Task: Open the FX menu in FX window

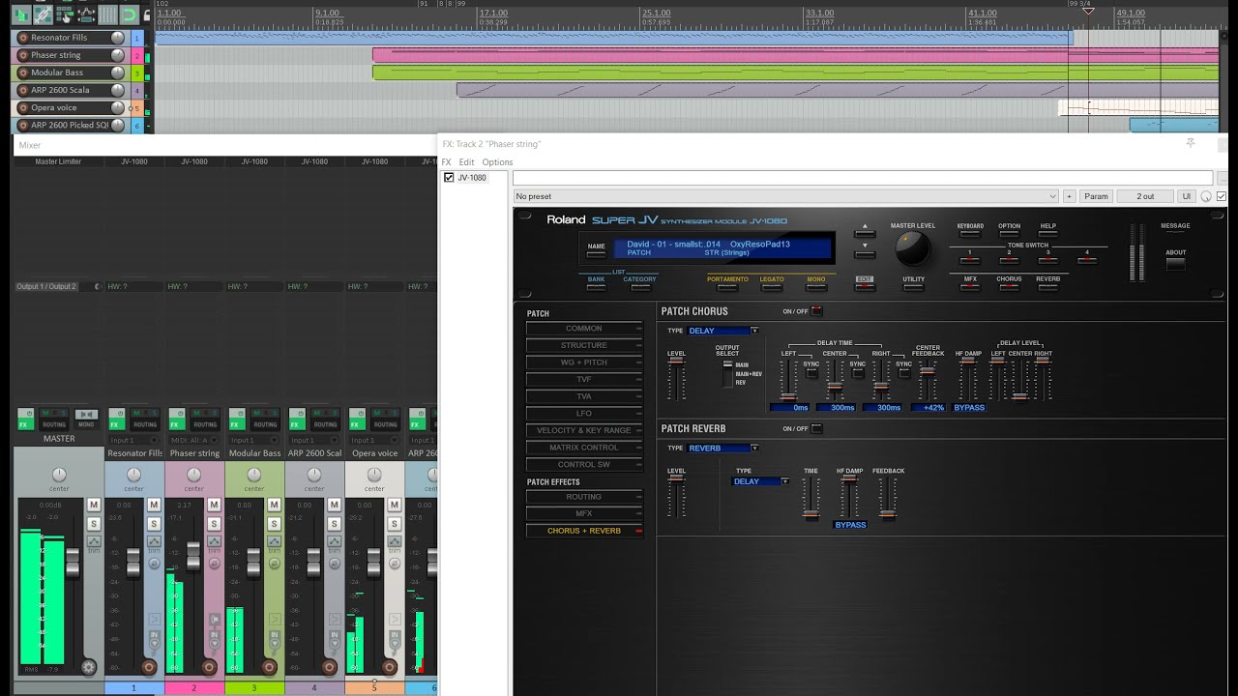Action: click(x=447, y=162)
